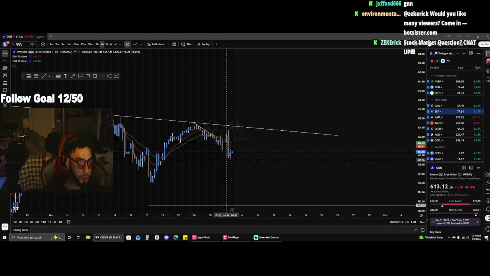Toggle ADJ adjusted data setting
Screen dimensions: 490x276
422,222
